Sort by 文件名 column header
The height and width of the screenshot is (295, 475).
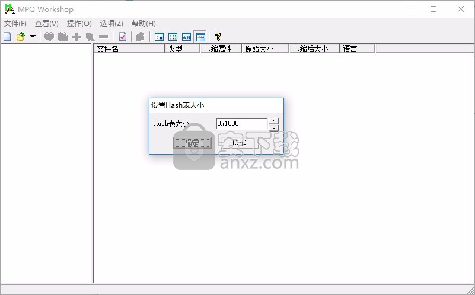129,49
